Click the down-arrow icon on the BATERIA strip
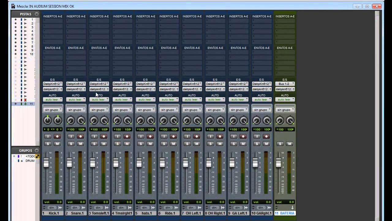Screen dimensions: 392x221 tap(292, 208)
